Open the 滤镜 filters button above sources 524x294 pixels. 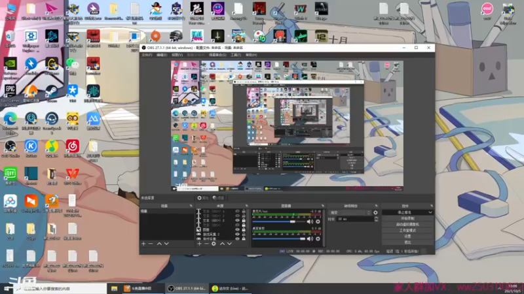pos(218,198)
